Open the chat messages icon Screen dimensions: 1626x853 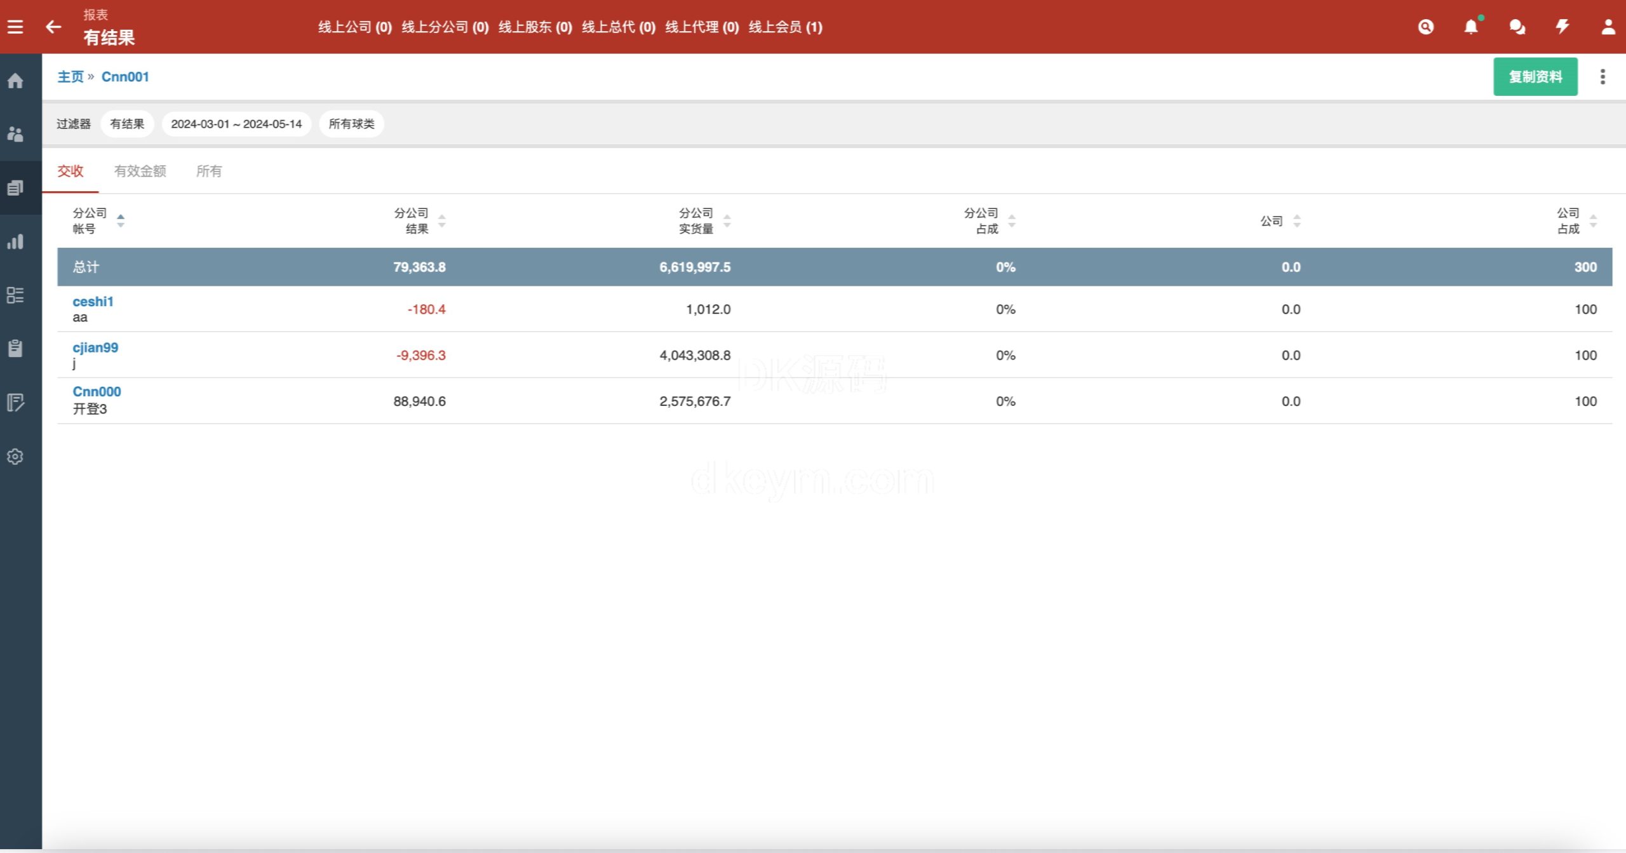[1517, 27]
